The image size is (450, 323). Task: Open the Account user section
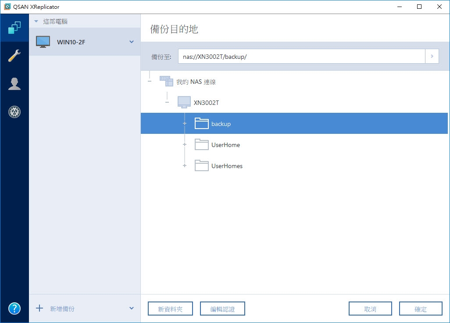(x=14, y=84)
